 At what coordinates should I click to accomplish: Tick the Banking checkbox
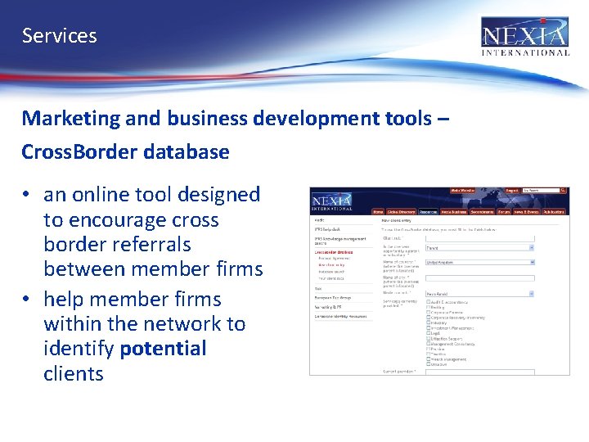coord(428,307)
